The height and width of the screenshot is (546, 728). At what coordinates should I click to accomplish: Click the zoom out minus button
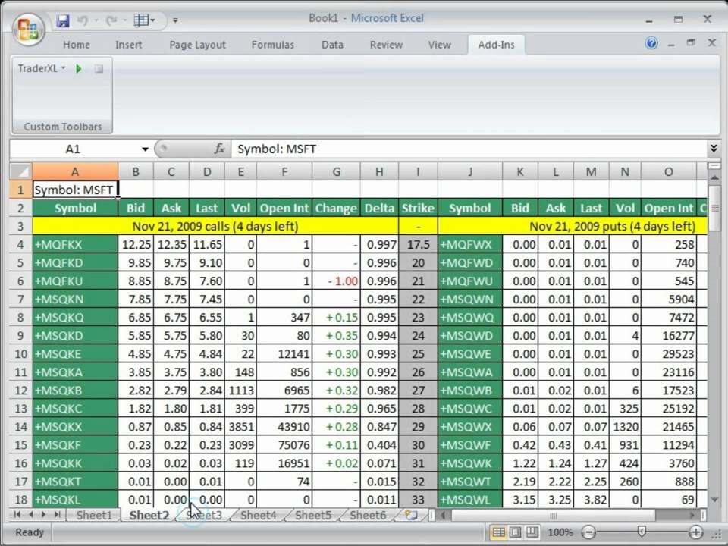[588, 532]
